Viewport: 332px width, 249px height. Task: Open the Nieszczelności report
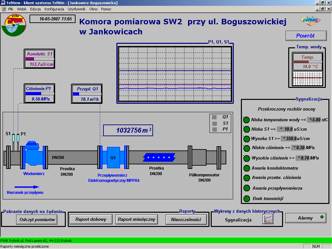pos(186,219)
